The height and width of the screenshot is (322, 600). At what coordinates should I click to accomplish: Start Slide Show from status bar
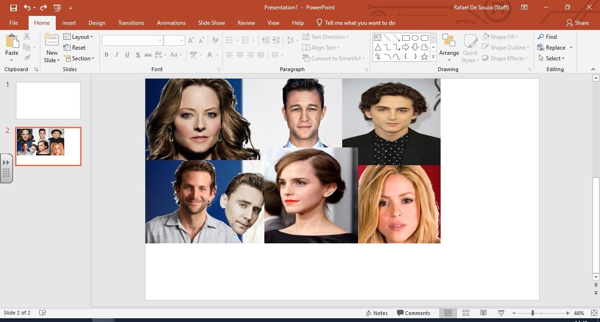[x=501, y=313]
